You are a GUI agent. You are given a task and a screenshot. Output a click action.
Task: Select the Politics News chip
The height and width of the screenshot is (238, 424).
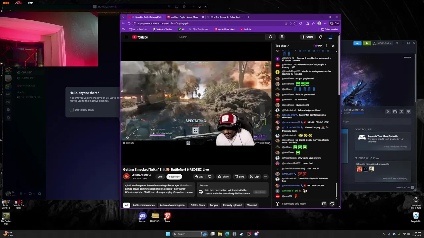(x=197, y=205)
